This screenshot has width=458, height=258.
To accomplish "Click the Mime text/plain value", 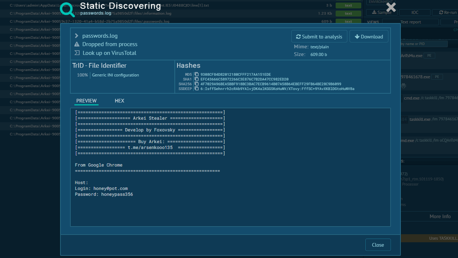I will tap(320, 47).
